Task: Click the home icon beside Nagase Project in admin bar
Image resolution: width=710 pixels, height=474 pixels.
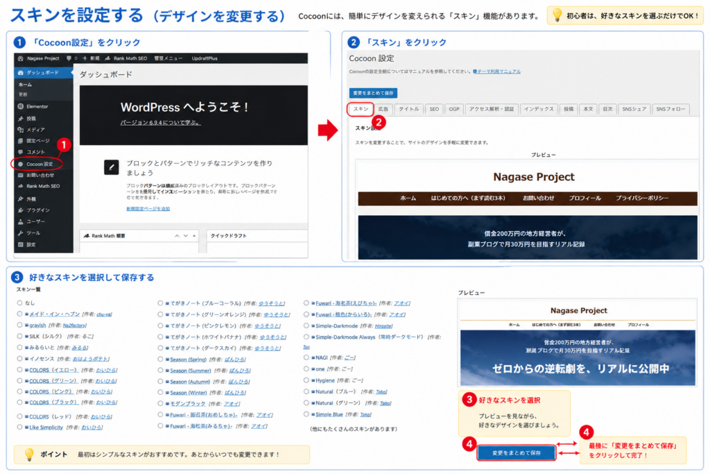Action: (x=20, y=58)
